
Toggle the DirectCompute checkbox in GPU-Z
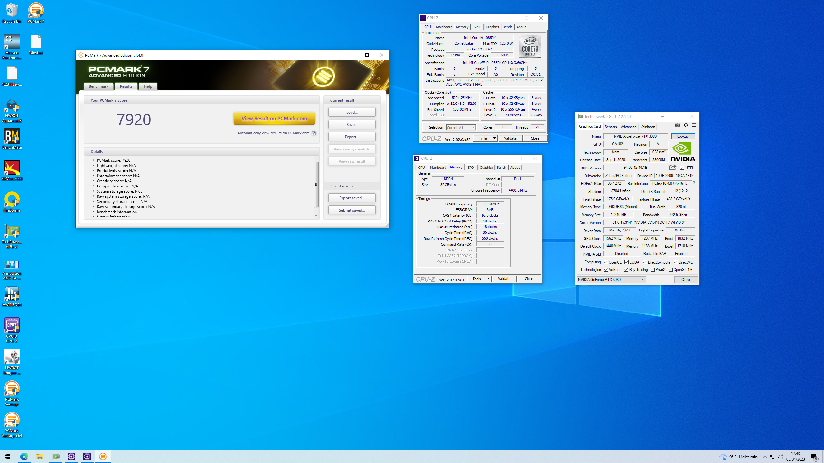coord(645,262)
